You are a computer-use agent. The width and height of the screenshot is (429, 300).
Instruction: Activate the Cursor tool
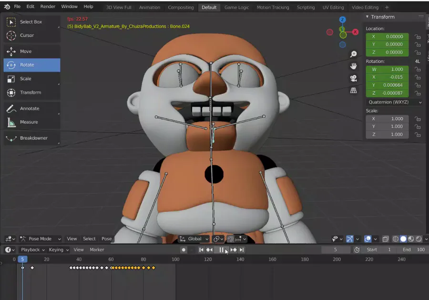click(32, 36)
